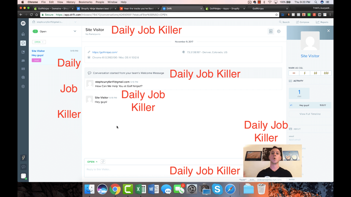Screen dimensions: 351x197
Task: Remove the OPEN filter chip
Action: pos(43,42)
